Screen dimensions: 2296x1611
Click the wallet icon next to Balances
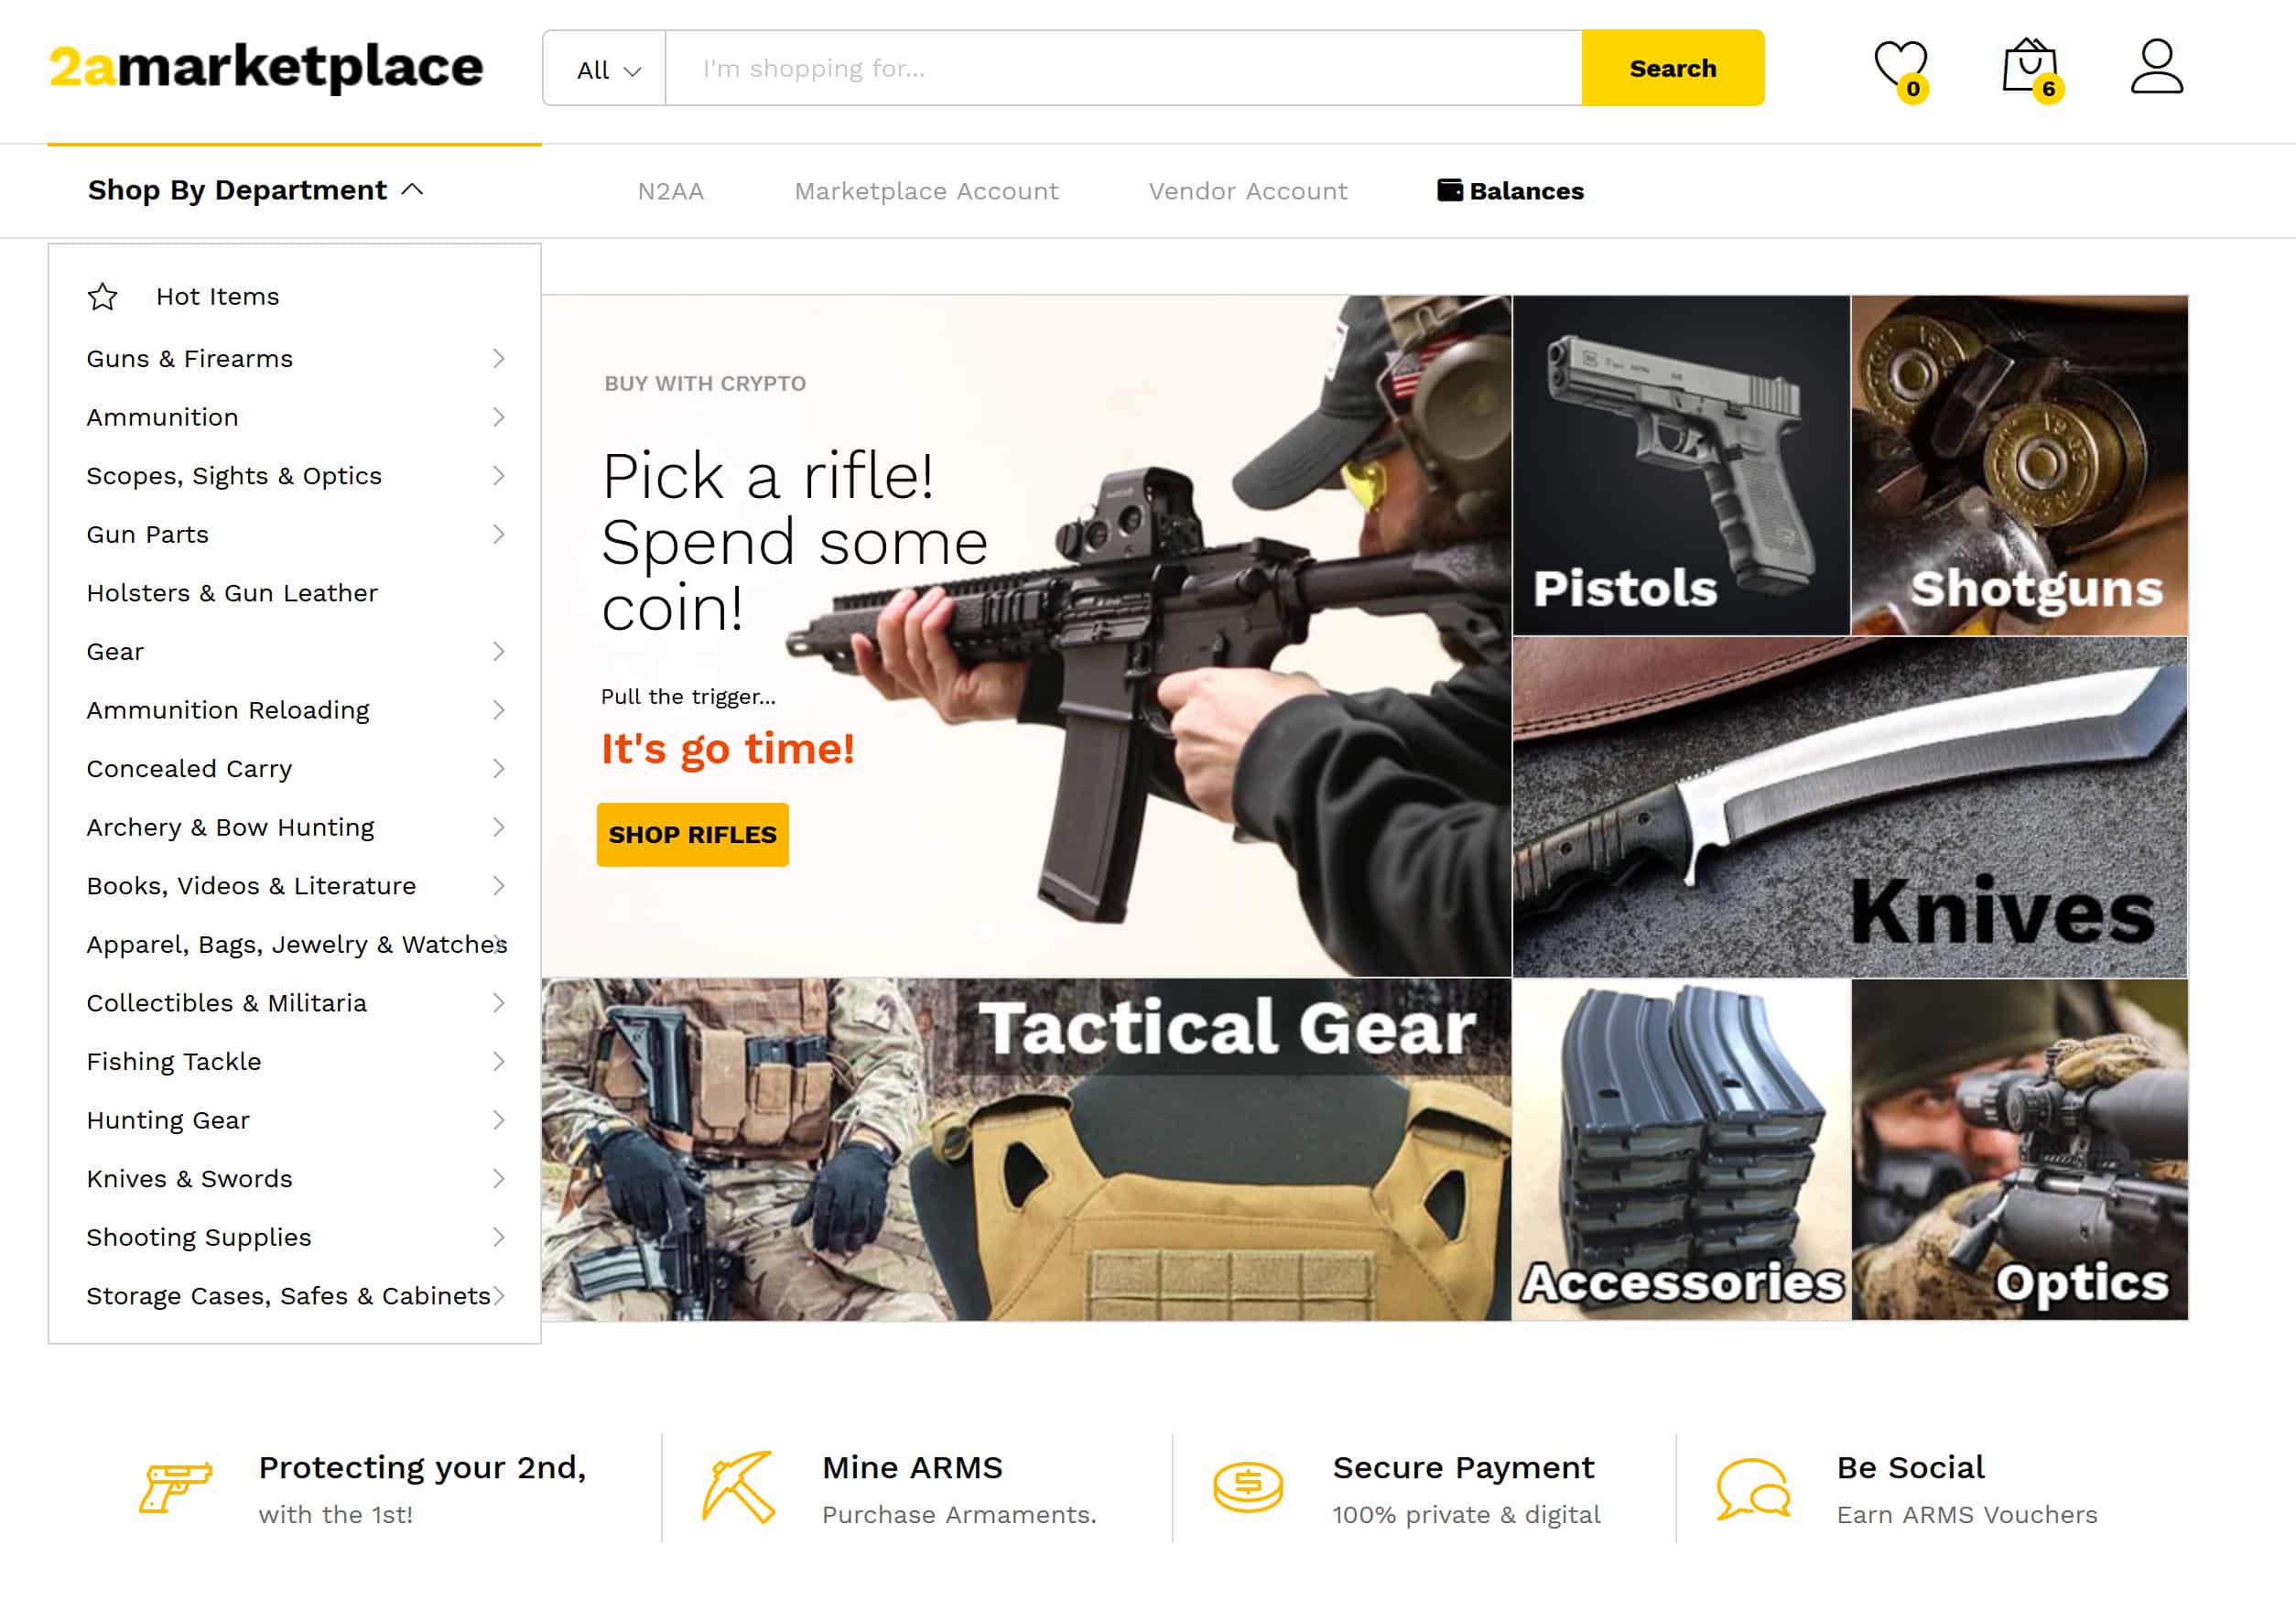pyautogui.click(x=1449, y=190)
